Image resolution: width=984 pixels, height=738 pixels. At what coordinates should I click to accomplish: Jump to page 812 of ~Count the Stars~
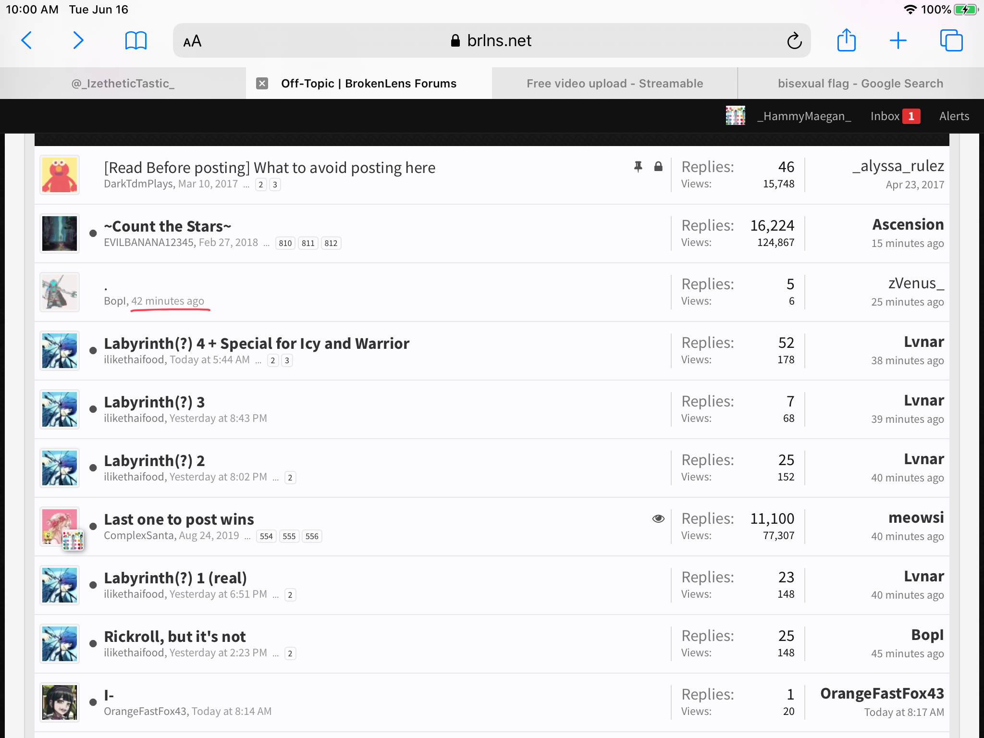pos(331,243)
